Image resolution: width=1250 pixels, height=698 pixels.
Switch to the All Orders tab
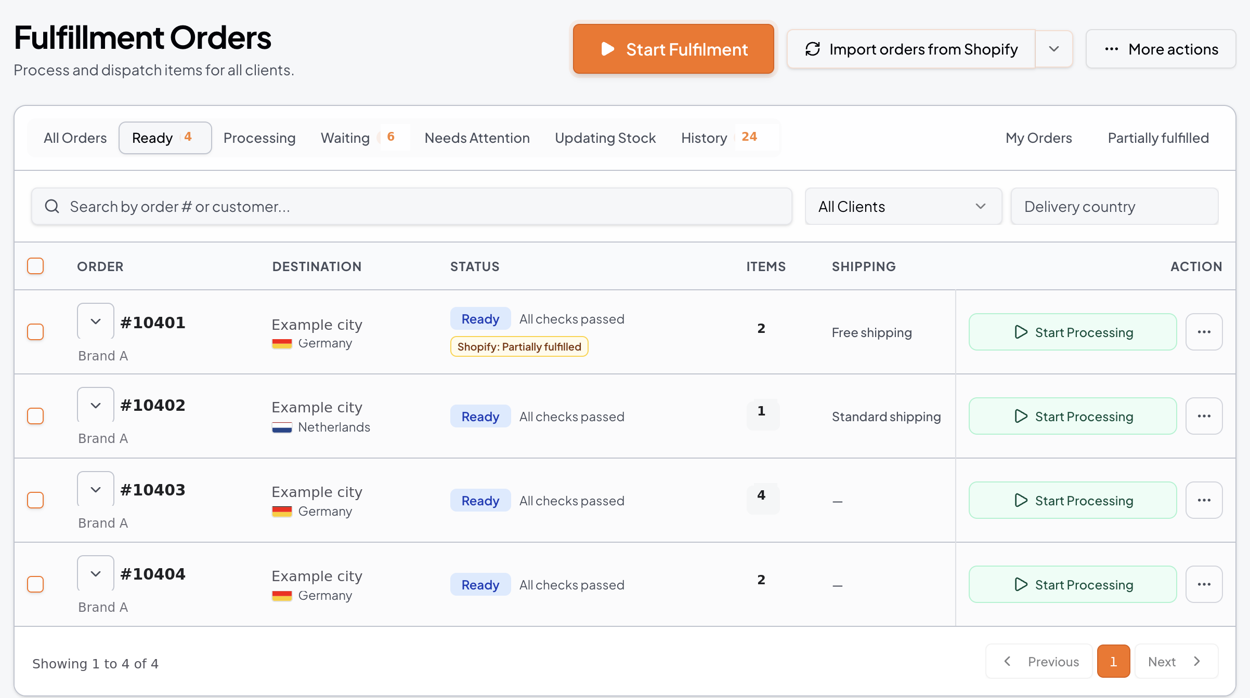[x=75, y=138]
